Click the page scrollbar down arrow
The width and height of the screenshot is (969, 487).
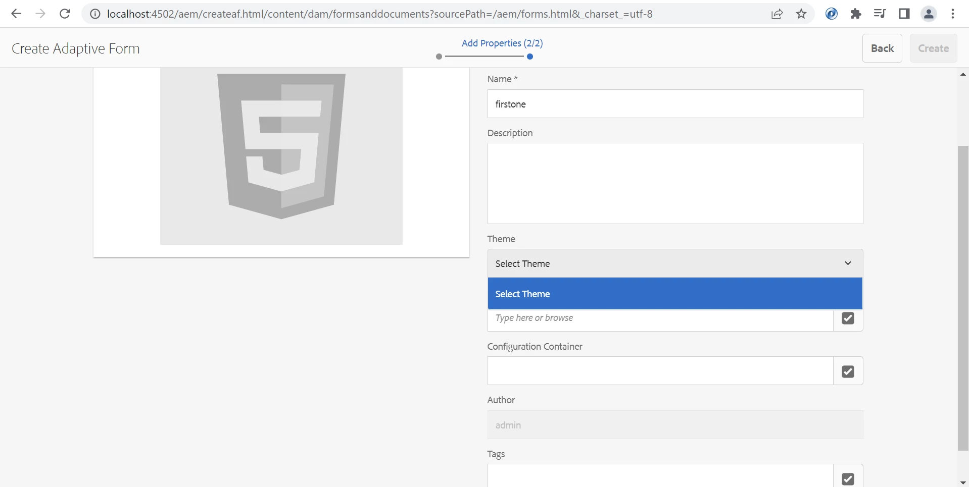point(963,483)
